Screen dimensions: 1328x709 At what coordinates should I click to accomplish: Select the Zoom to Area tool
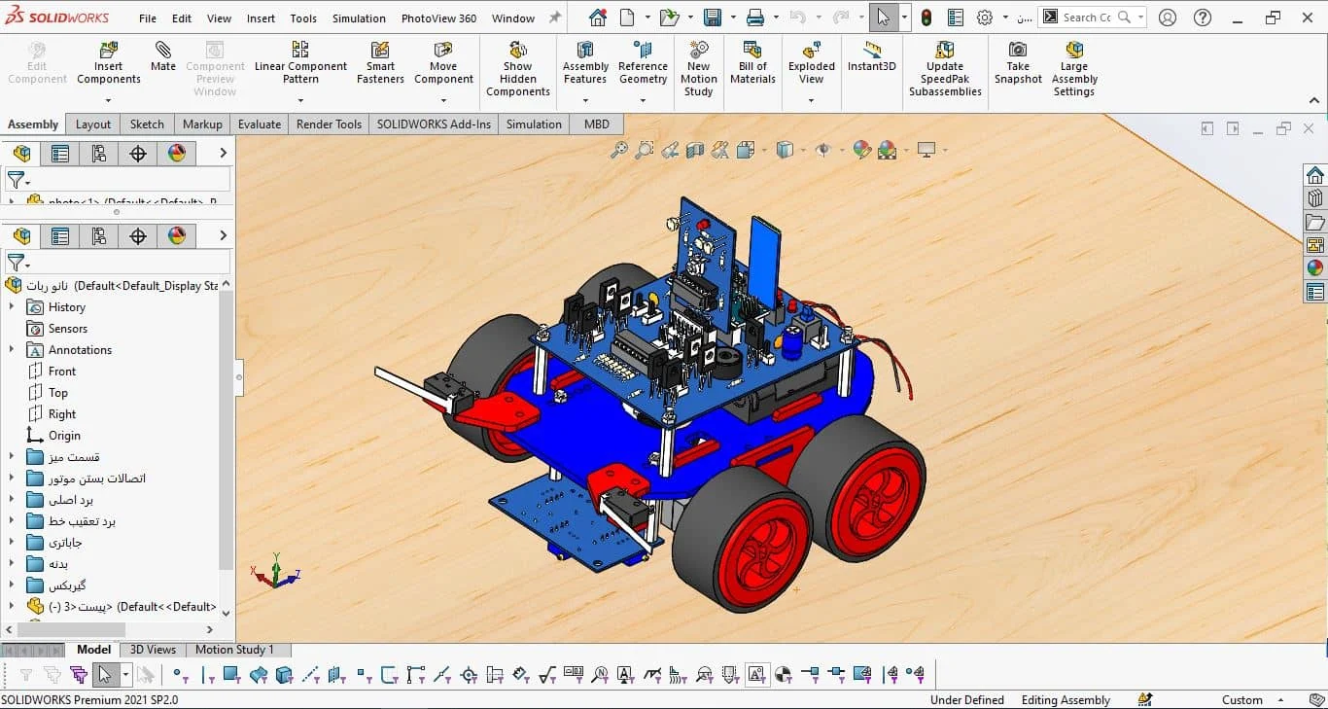coord(644,150)
